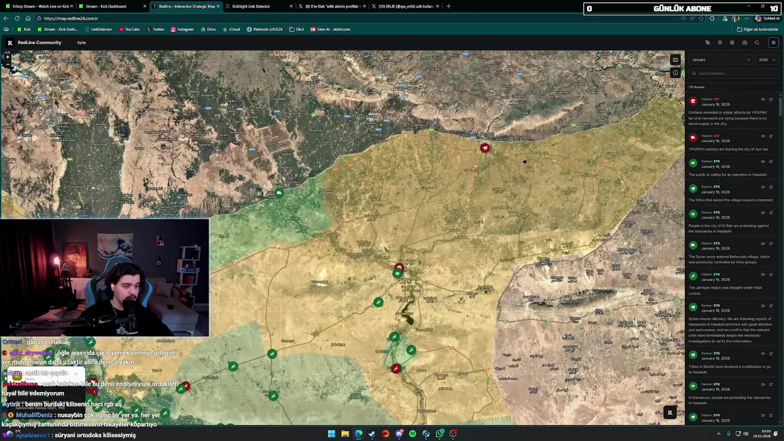The height and width of the screenshot is (441, 784).
Task: Toggle the map style button on the map
Action: click(x=675, y=60)
